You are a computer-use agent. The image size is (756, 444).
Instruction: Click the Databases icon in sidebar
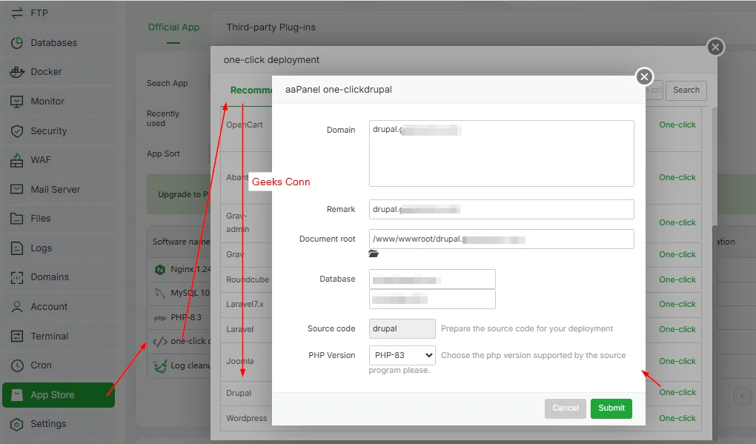pyautogui.click(x=17, y=43)
